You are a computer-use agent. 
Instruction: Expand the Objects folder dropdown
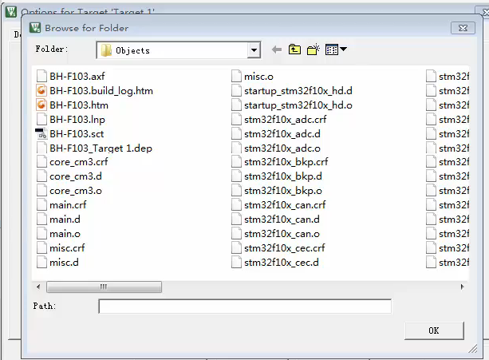pos(254,50)
